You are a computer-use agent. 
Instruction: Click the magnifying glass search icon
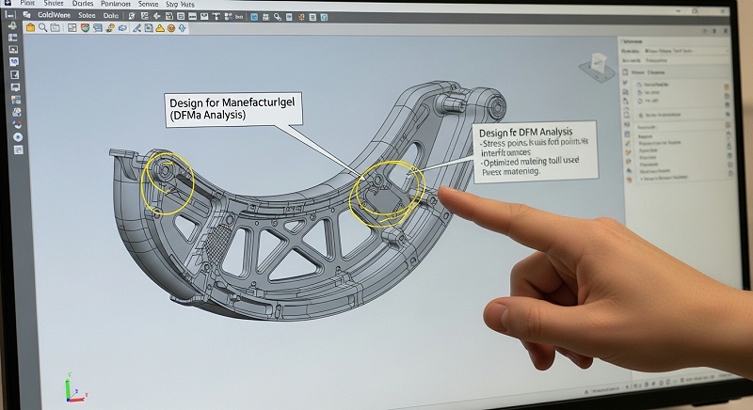[x=42, y=28]
